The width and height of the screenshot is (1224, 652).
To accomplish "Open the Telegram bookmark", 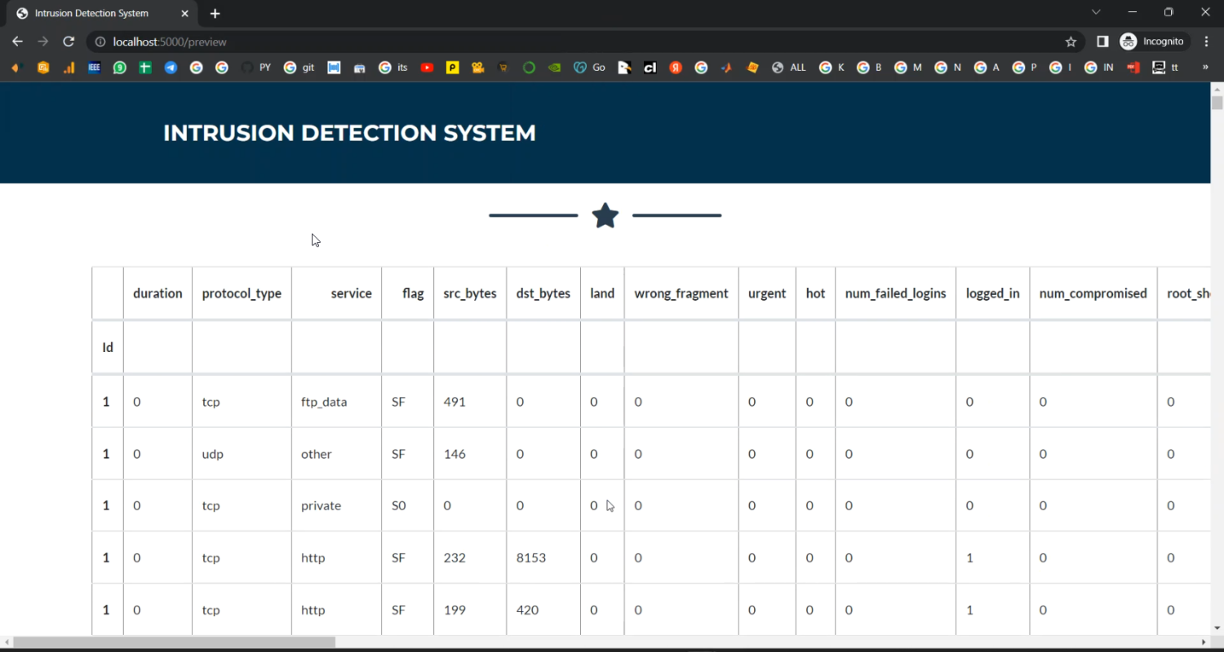I will click(169, 67).
